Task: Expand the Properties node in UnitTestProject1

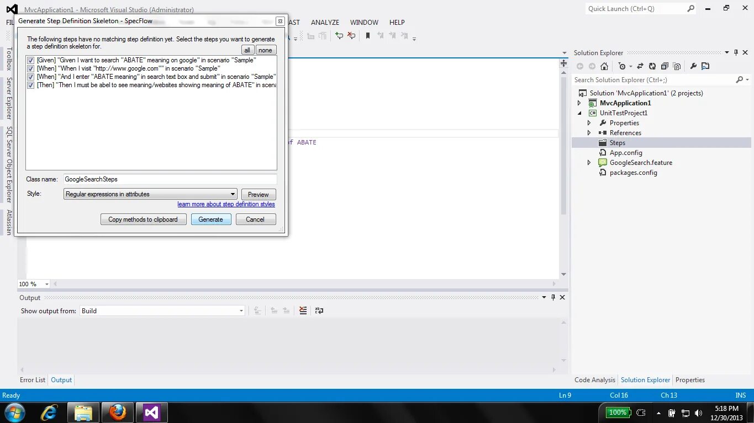Action: point(589,123)
